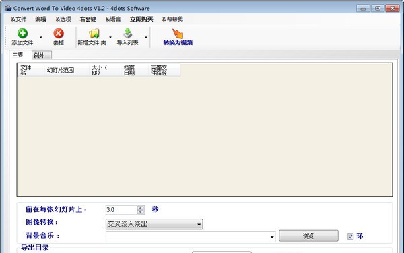Click the app icon in the title bar
The width and height of the screenshot is (404, 253).
click(x=8, y=8)
